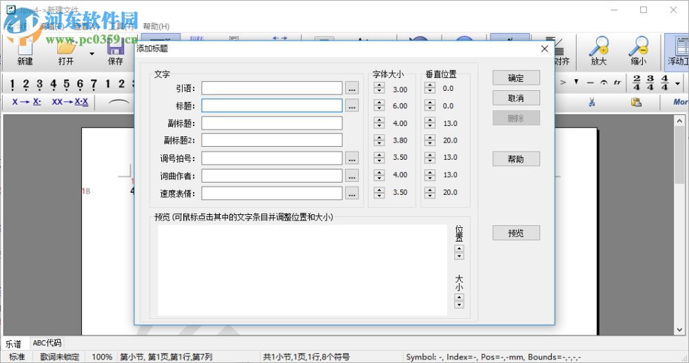Image resolution: width=689 pixels, height=363 pixels.
Task: Click the 100% zoom status entry
Action: (x=102, y=357)
